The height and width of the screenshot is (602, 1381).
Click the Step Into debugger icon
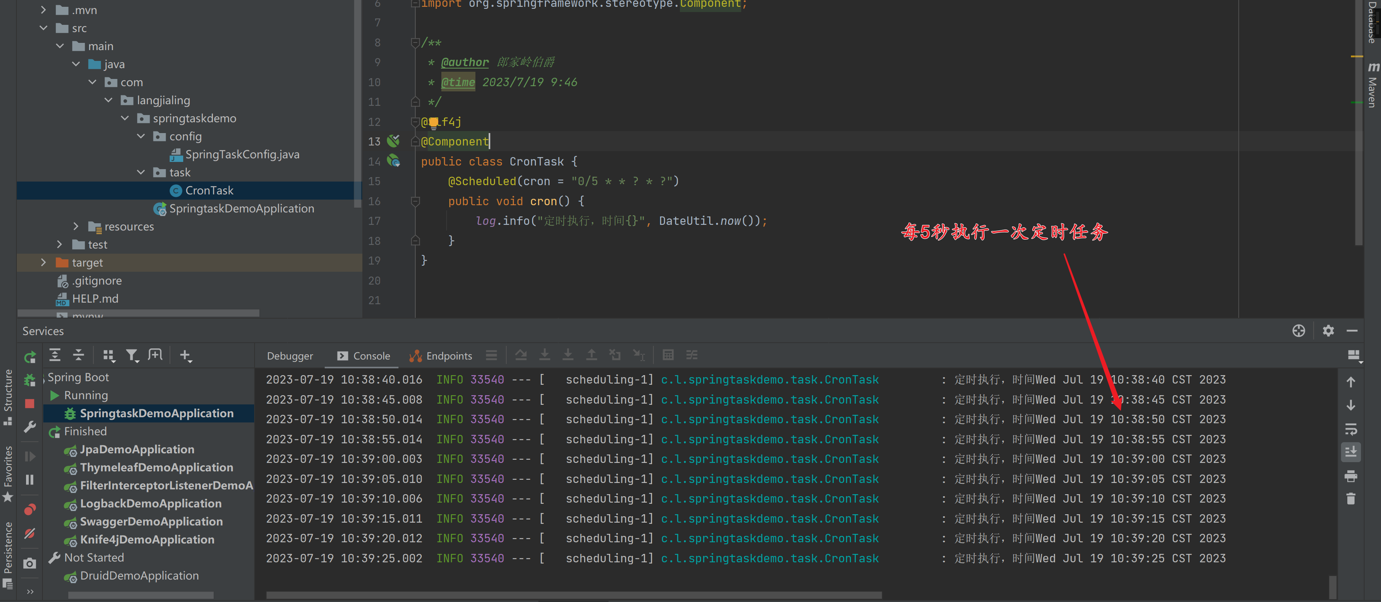point(545,355)
